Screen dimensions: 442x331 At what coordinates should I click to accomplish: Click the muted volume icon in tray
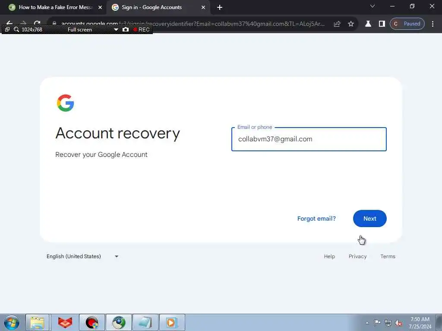tap(398, 323)
